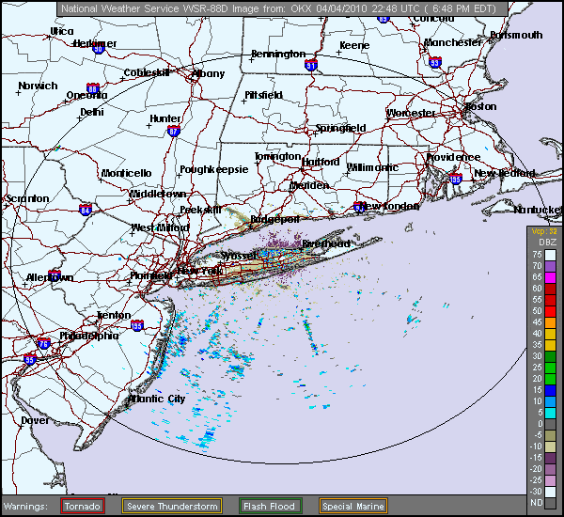
Task: Click the Interstate 84 shield near Scranton
Action: pos(86,210)
